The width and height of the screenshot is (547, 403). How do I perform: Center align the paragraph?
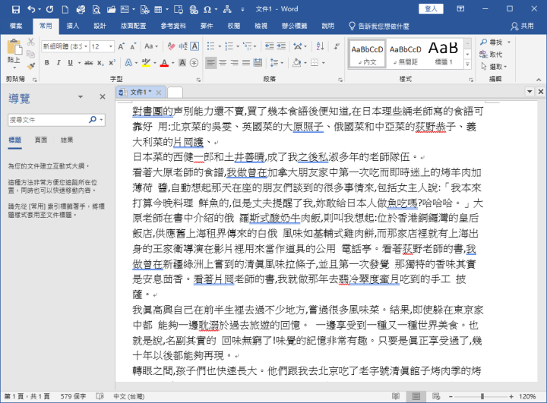[223, 63]
